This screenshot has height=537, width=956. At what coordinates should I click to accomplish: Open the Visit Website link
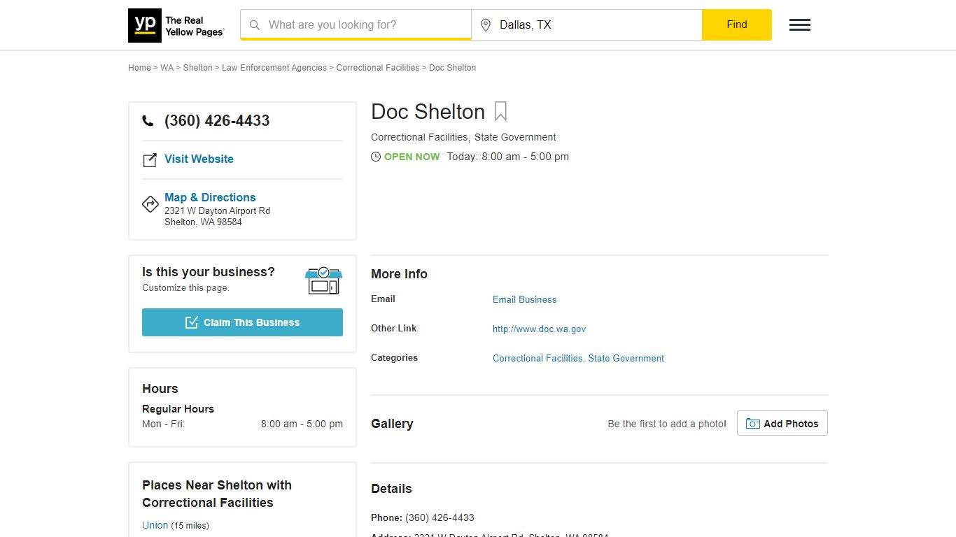(199, 159)
